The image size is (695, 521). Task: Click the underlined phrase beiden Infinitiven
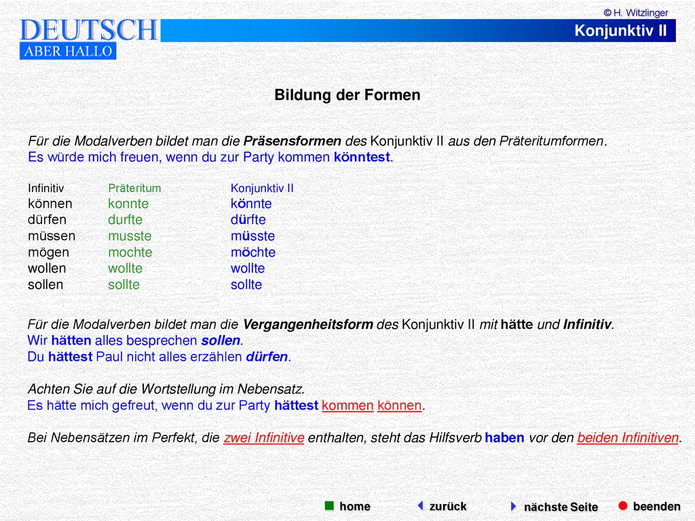[628, 438]
